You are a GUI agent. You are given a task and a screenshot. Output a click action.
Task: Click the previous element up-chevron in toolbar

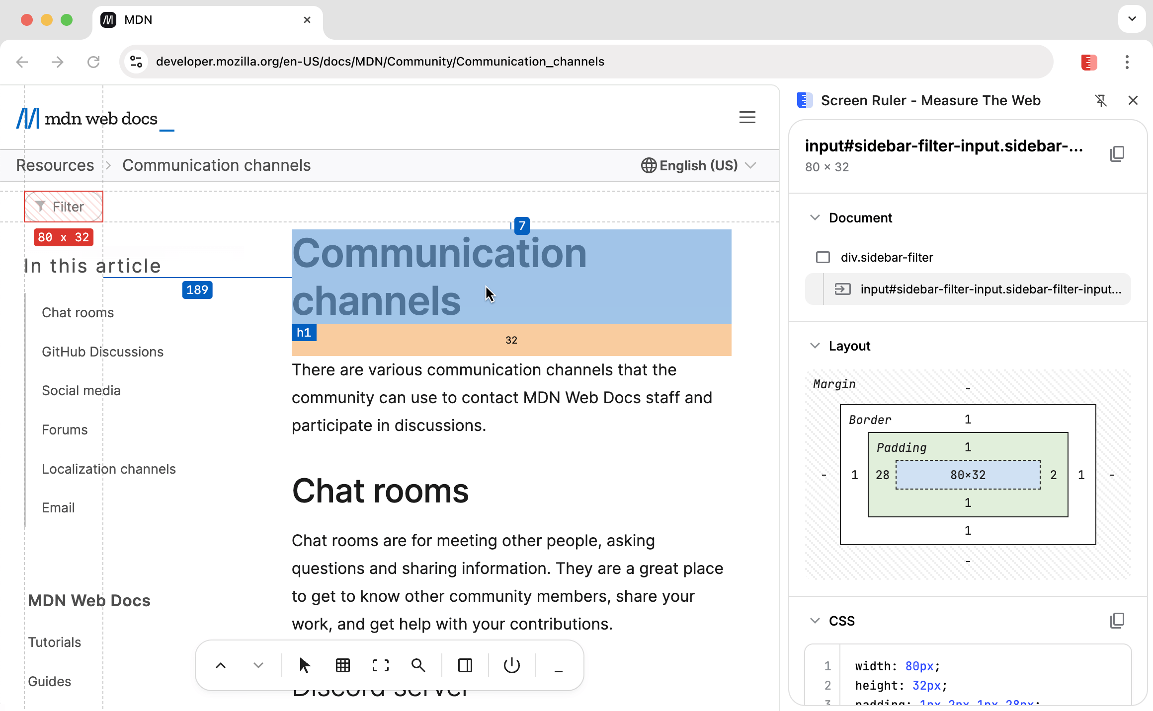coord(221,665)
